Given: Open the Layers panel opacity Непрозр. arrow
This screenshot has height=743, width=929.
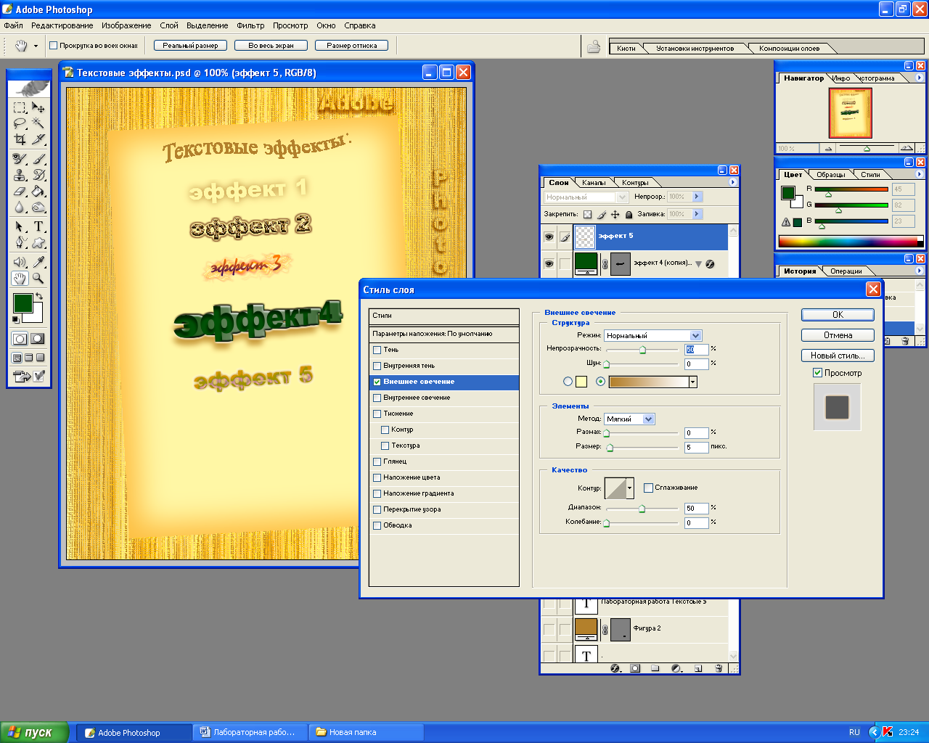Looking at the screenshot, I should click(697, 197).
